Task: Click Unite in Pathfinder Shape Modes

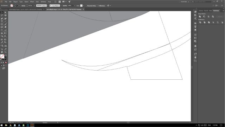Action: click(x=200, y=17)
